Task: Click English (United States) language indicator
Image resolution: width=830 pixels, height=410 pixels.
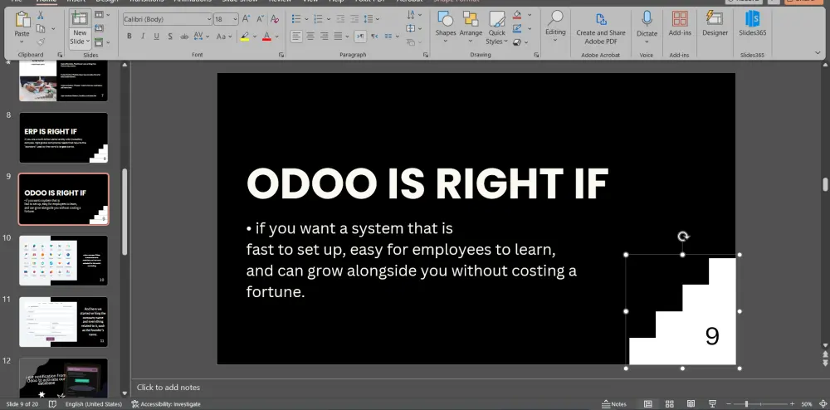Action: [x=94, y=404]
